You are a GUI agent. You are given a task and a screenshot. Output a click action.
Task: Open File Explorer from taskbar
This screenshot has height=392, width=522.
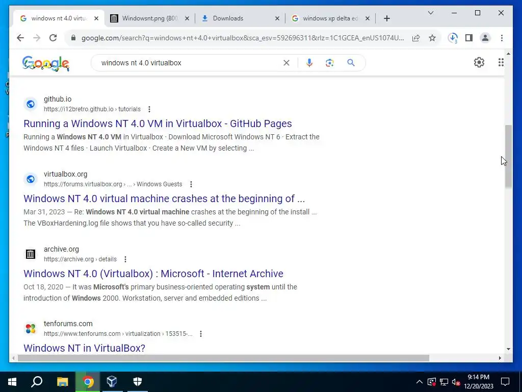[62, 382]
